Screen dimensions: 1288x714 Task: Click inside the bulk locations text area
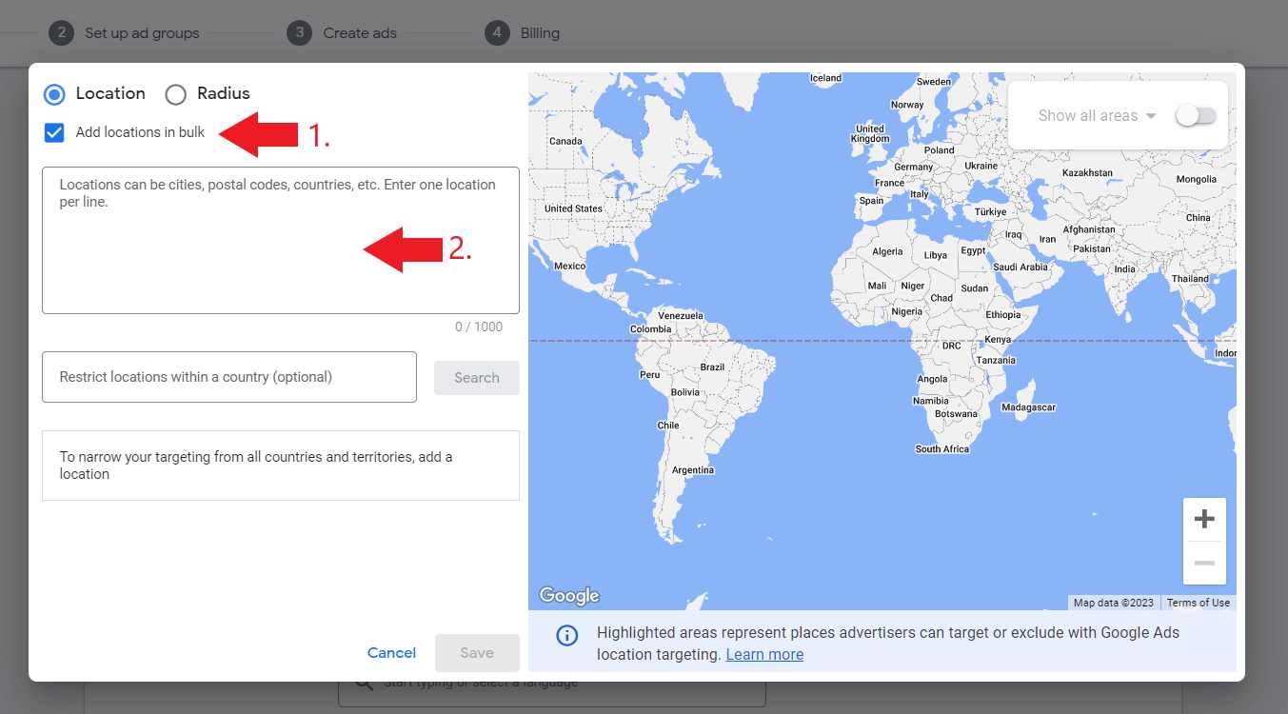point(280,240)
